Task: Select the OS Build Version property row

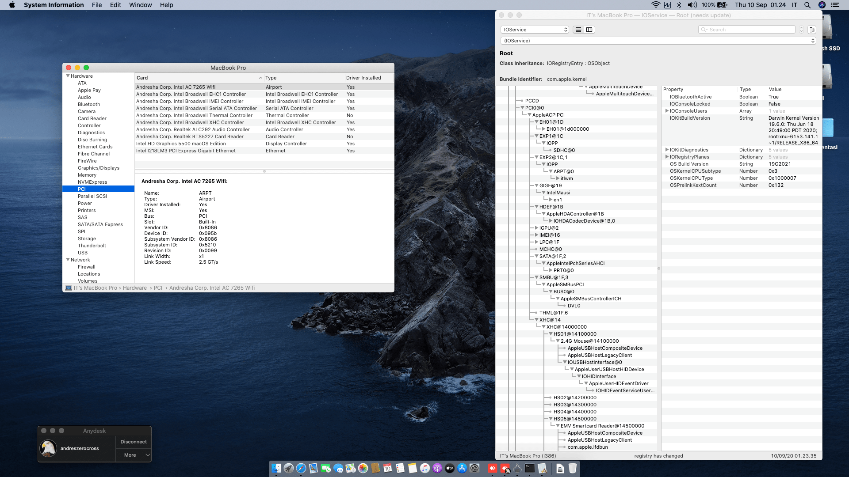Action: 742,164
